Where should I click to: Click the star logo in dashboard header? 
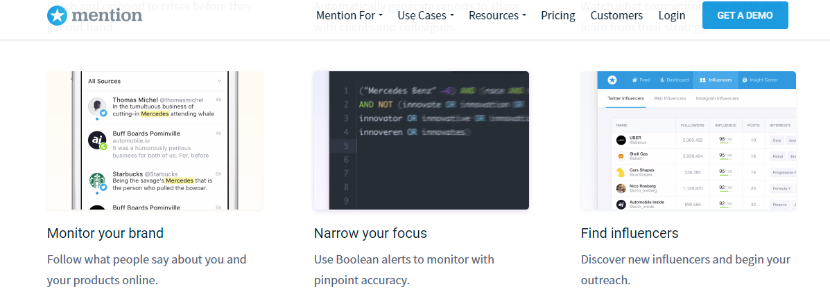coord(612,80)
